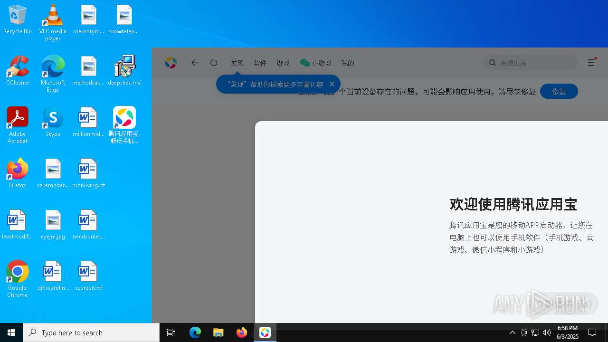Select the deepseek.msi installer file
Screen dimensions: 608x342
click(x=124, y=70)
